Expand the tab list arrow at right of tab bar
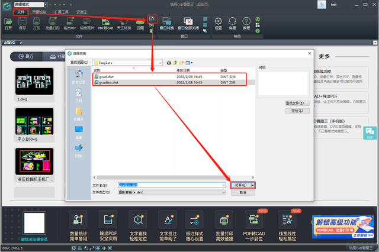Image resolution: width=379 pixels, height=252 pixels. [x=375, y=43]
